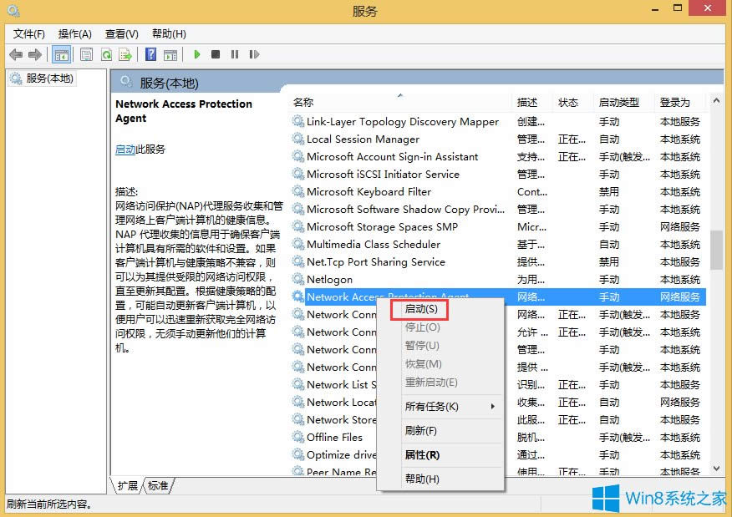Toggle the show/hide console tree toolbar icon
The width and height of the screenshot is (732, 517).
click(61, 54)
